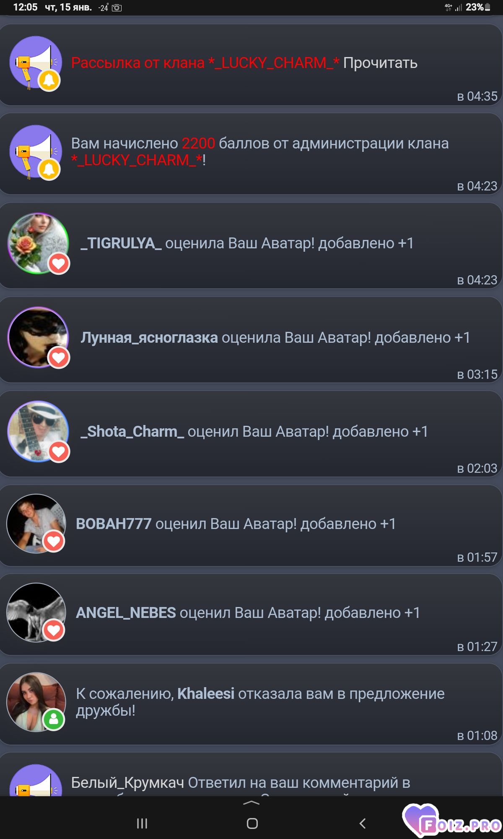Tap the heart badge on ANGEL_NEBES avatar

54,630
